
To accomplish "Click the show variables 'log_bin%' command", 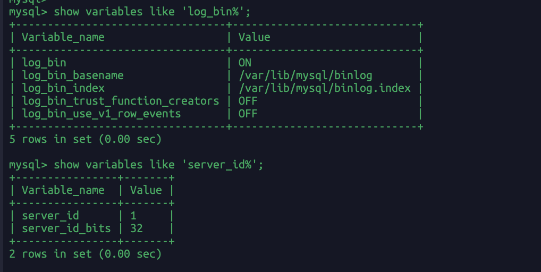I will pyautogui.click(x=152, y=12).
